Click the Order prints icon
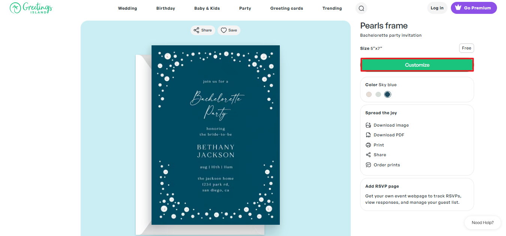The image size is (506, 236). (x=368, y=165)
